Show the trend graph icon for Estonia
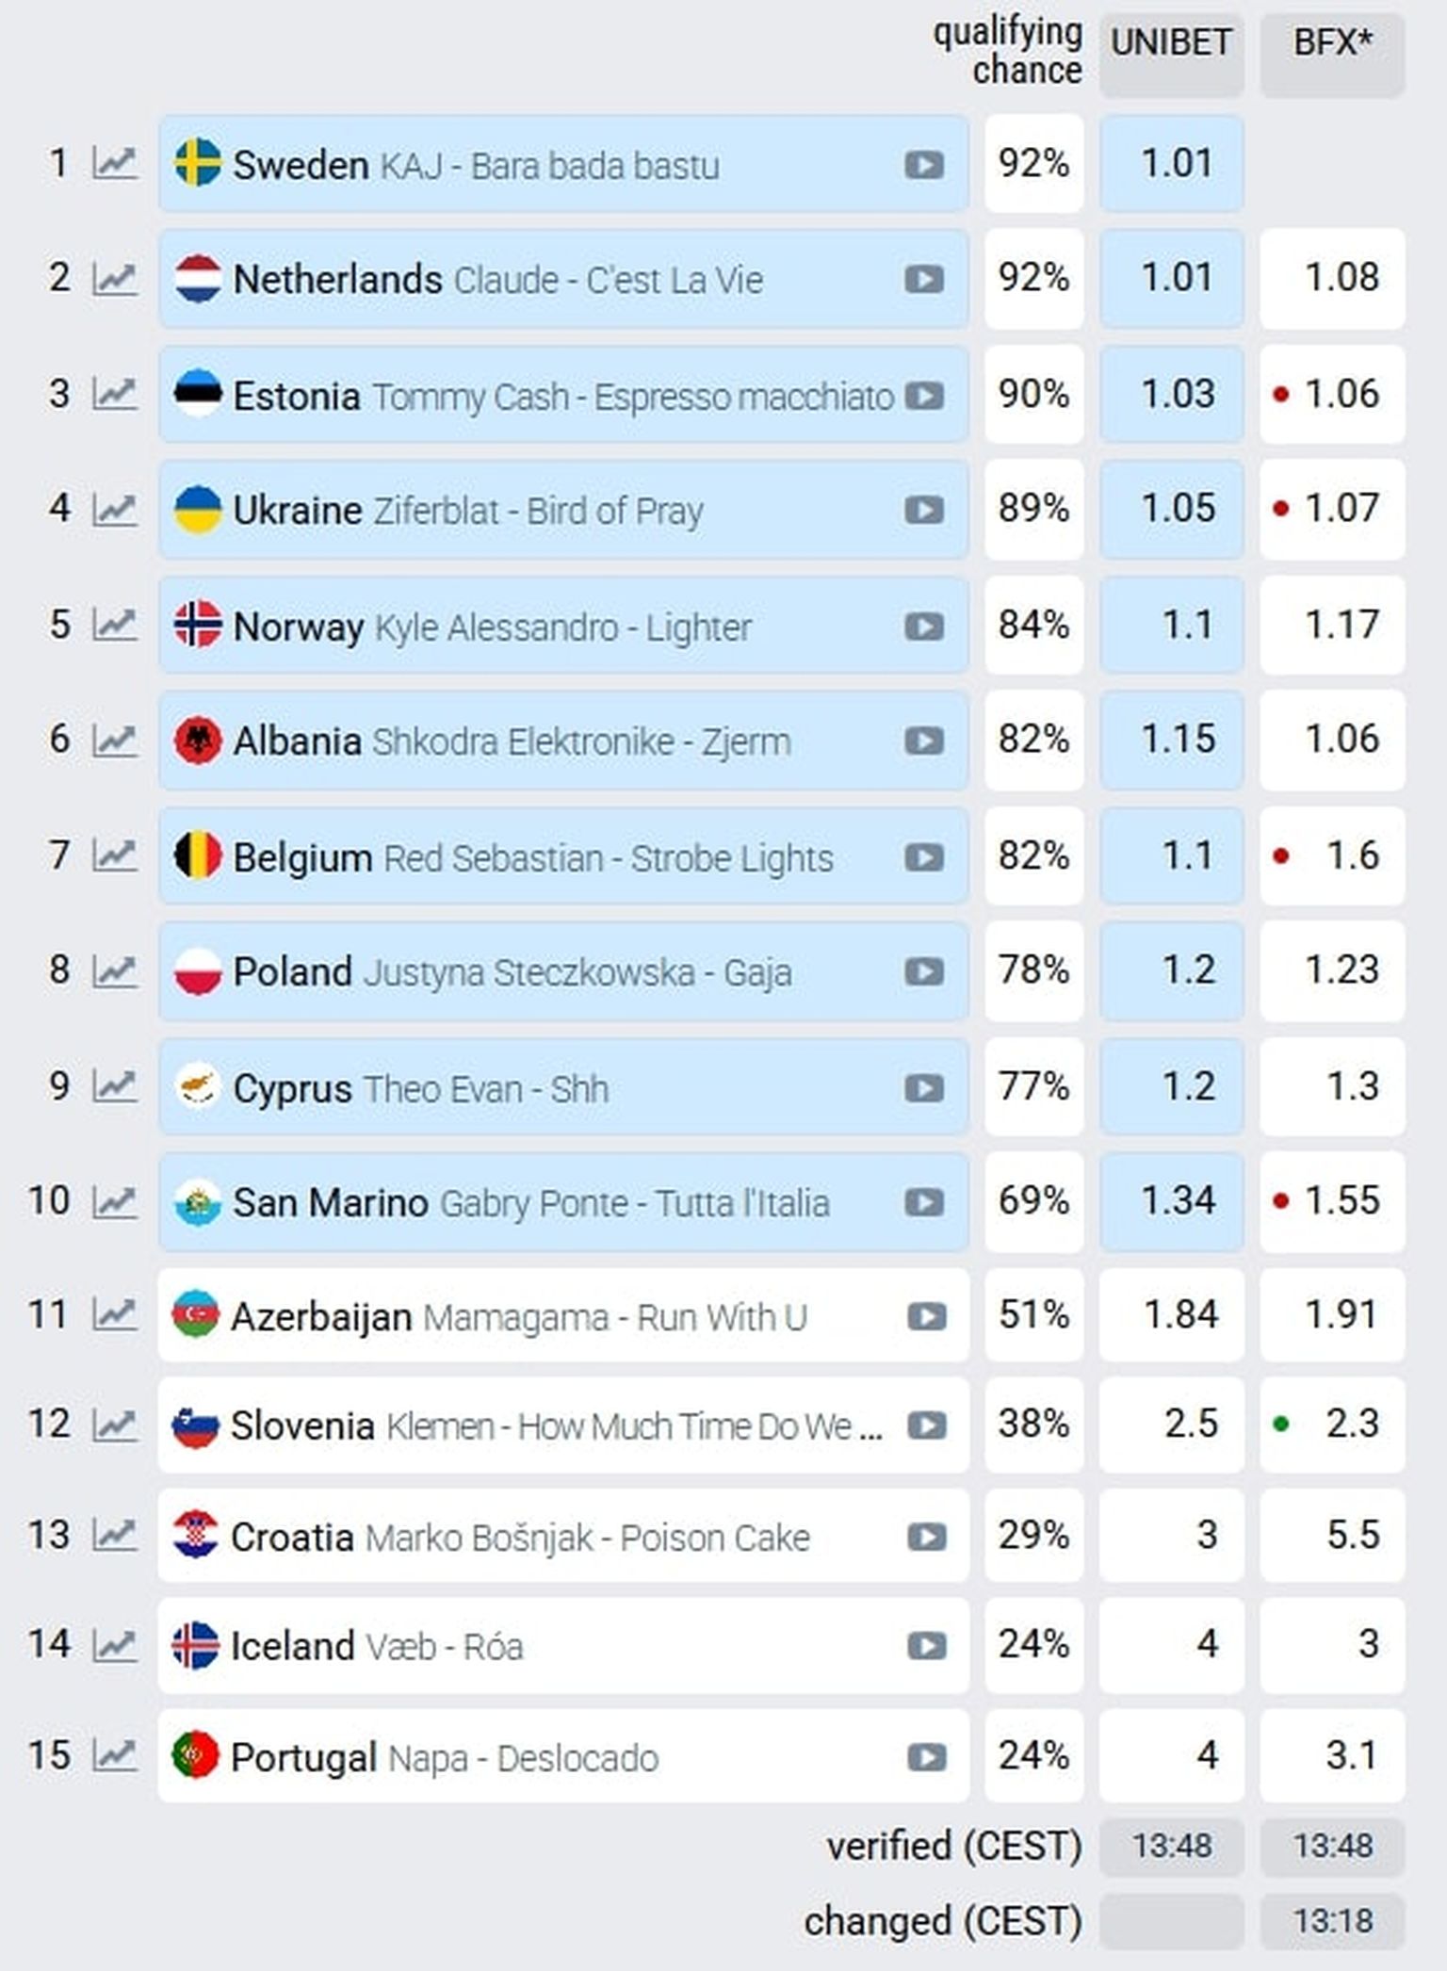The image size is (1447, 1971). [x=114, y=394]
